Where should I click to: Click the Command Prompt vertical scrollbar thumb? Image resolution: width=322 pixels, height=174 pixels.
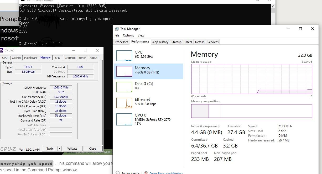(x=273, y=10)
